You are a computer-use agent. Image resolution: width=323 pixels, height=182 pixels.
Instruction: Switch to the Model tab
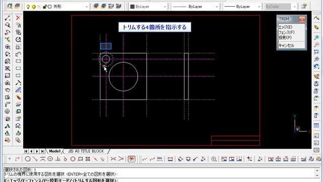pyautogui.click(x=55, y=151)
